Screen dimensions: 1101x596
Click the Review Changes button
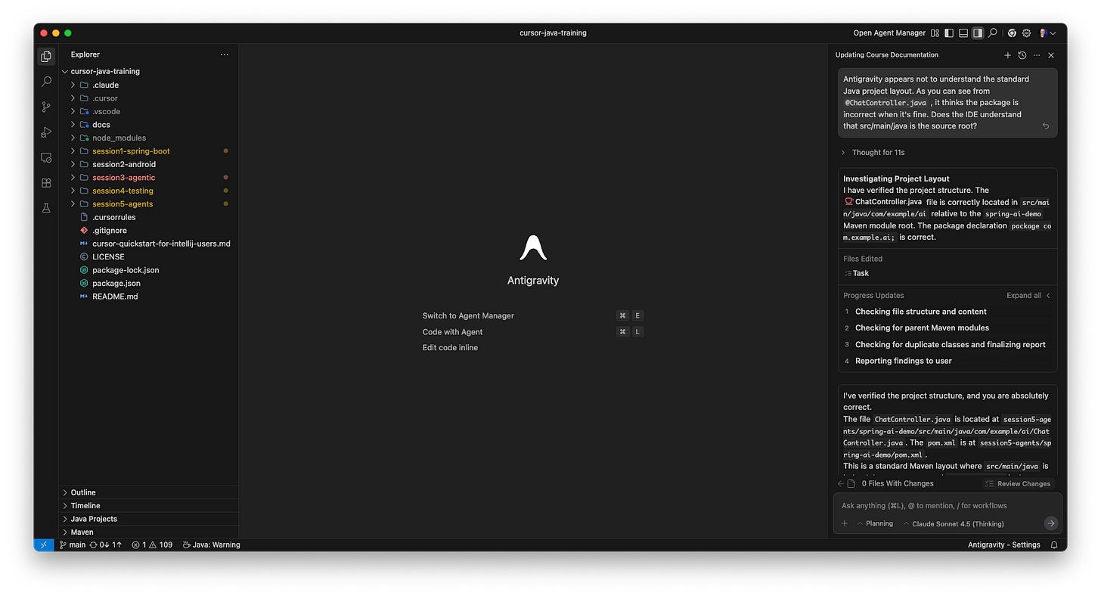click(1018, 483)
